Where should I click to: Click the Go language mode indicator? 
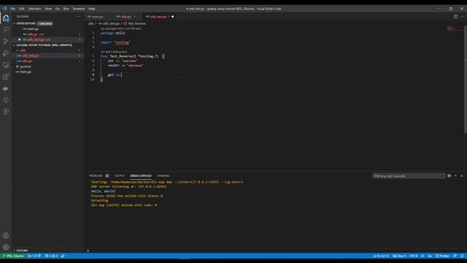point(430,256)
